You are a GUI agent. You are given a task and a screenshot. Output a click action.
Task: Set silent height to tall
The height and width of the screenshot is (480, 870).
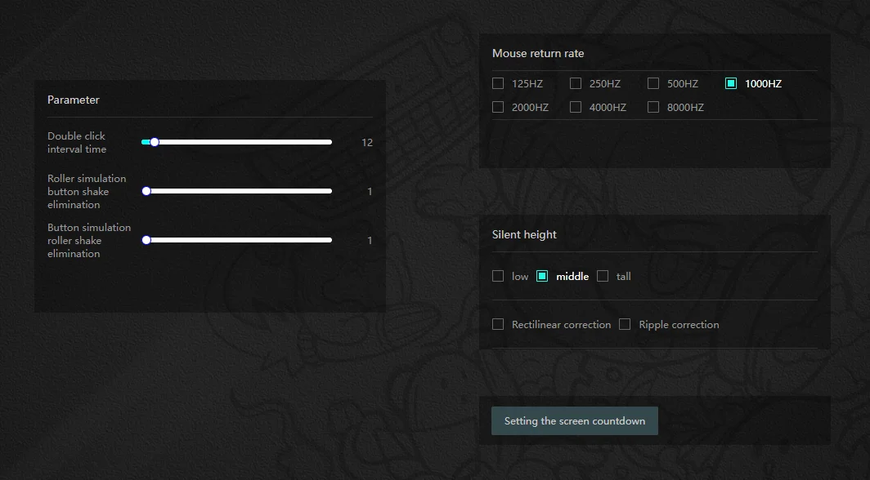603,276
